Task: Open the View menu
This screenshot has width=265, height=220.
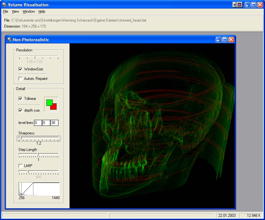Action: (x=15, y=11)
